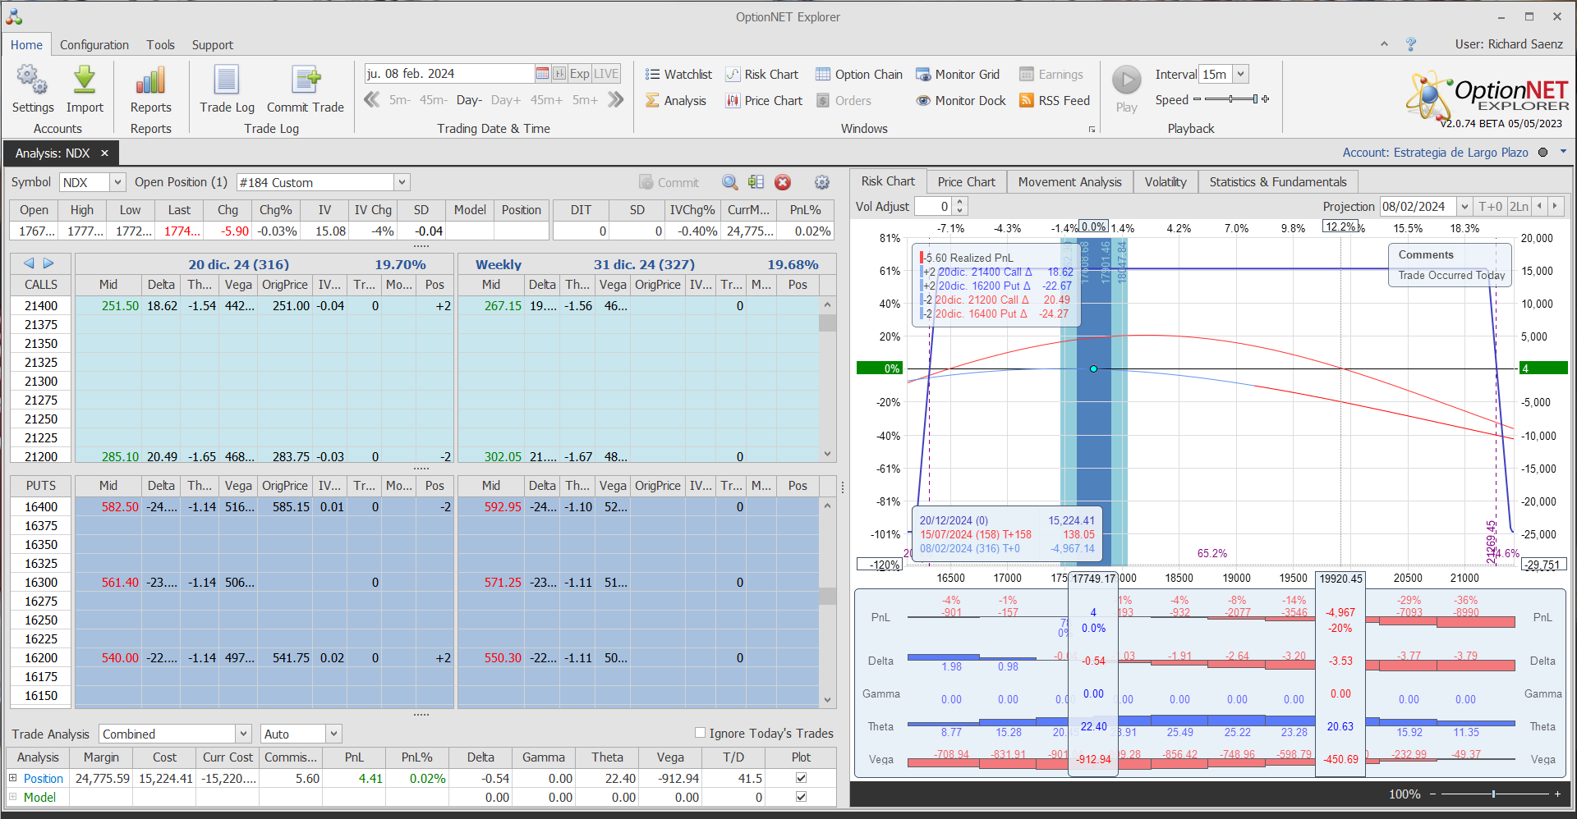Open the Symbol NDX dropdown
The image size is (1577, 819).
(x=117, y=182)
